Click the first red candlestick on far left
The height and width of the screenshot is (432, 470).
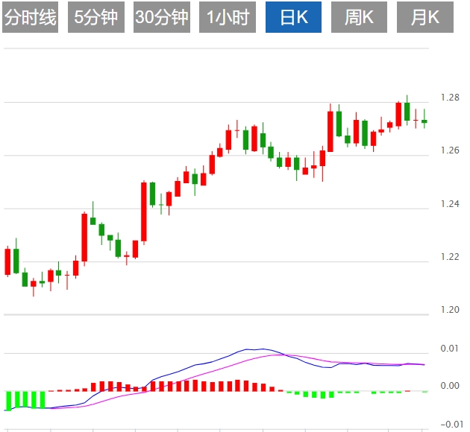[x=8, y=261]
